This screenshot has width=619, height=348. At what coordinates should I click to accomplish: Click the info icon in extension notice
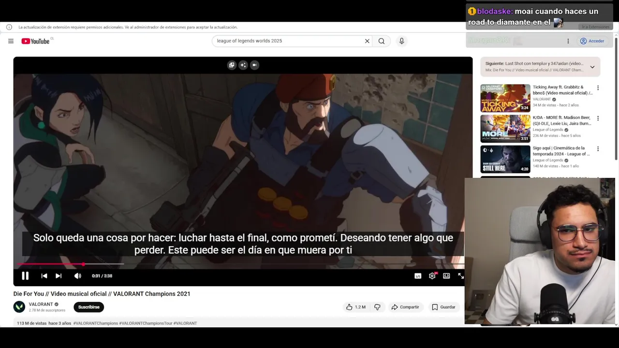pos(9,27)
